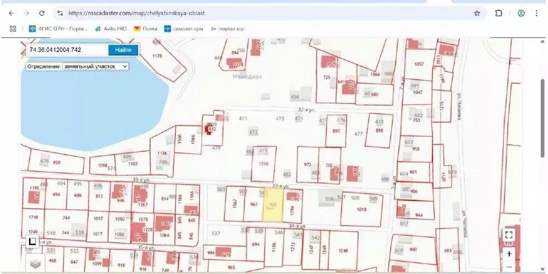Open the Chrome profile avatar
The width and height of the screenshot is (548, 274).
521,13
